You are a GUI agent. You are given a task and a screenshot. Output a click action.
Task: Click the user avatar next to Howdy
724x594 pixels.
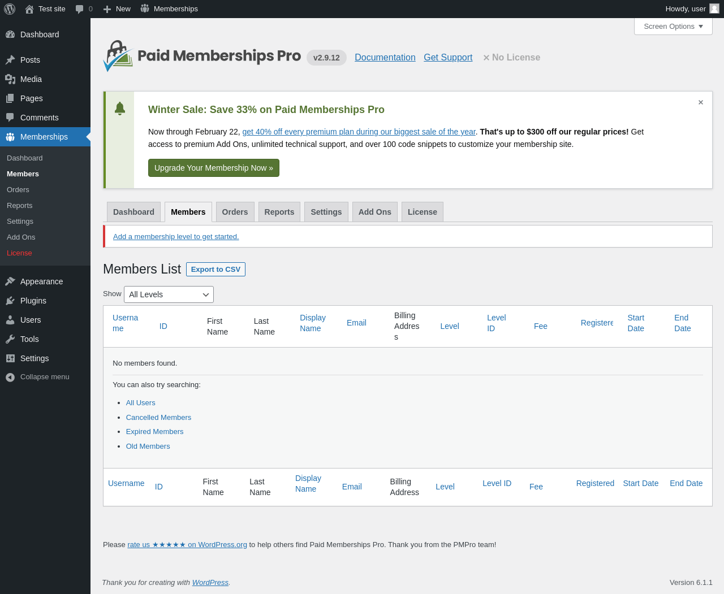coord(714,8)
